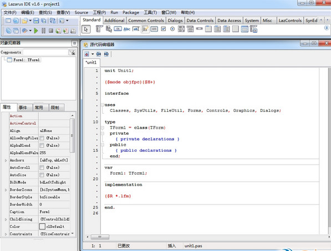Click the Components filter input field
The width and height of the screenshot is (331, 251).
click(x=45, y=52)
